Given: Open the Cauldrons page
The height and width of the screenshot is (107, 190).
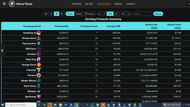Looking at the screenshot, I should pyautogui.click(x=130, y=4).
